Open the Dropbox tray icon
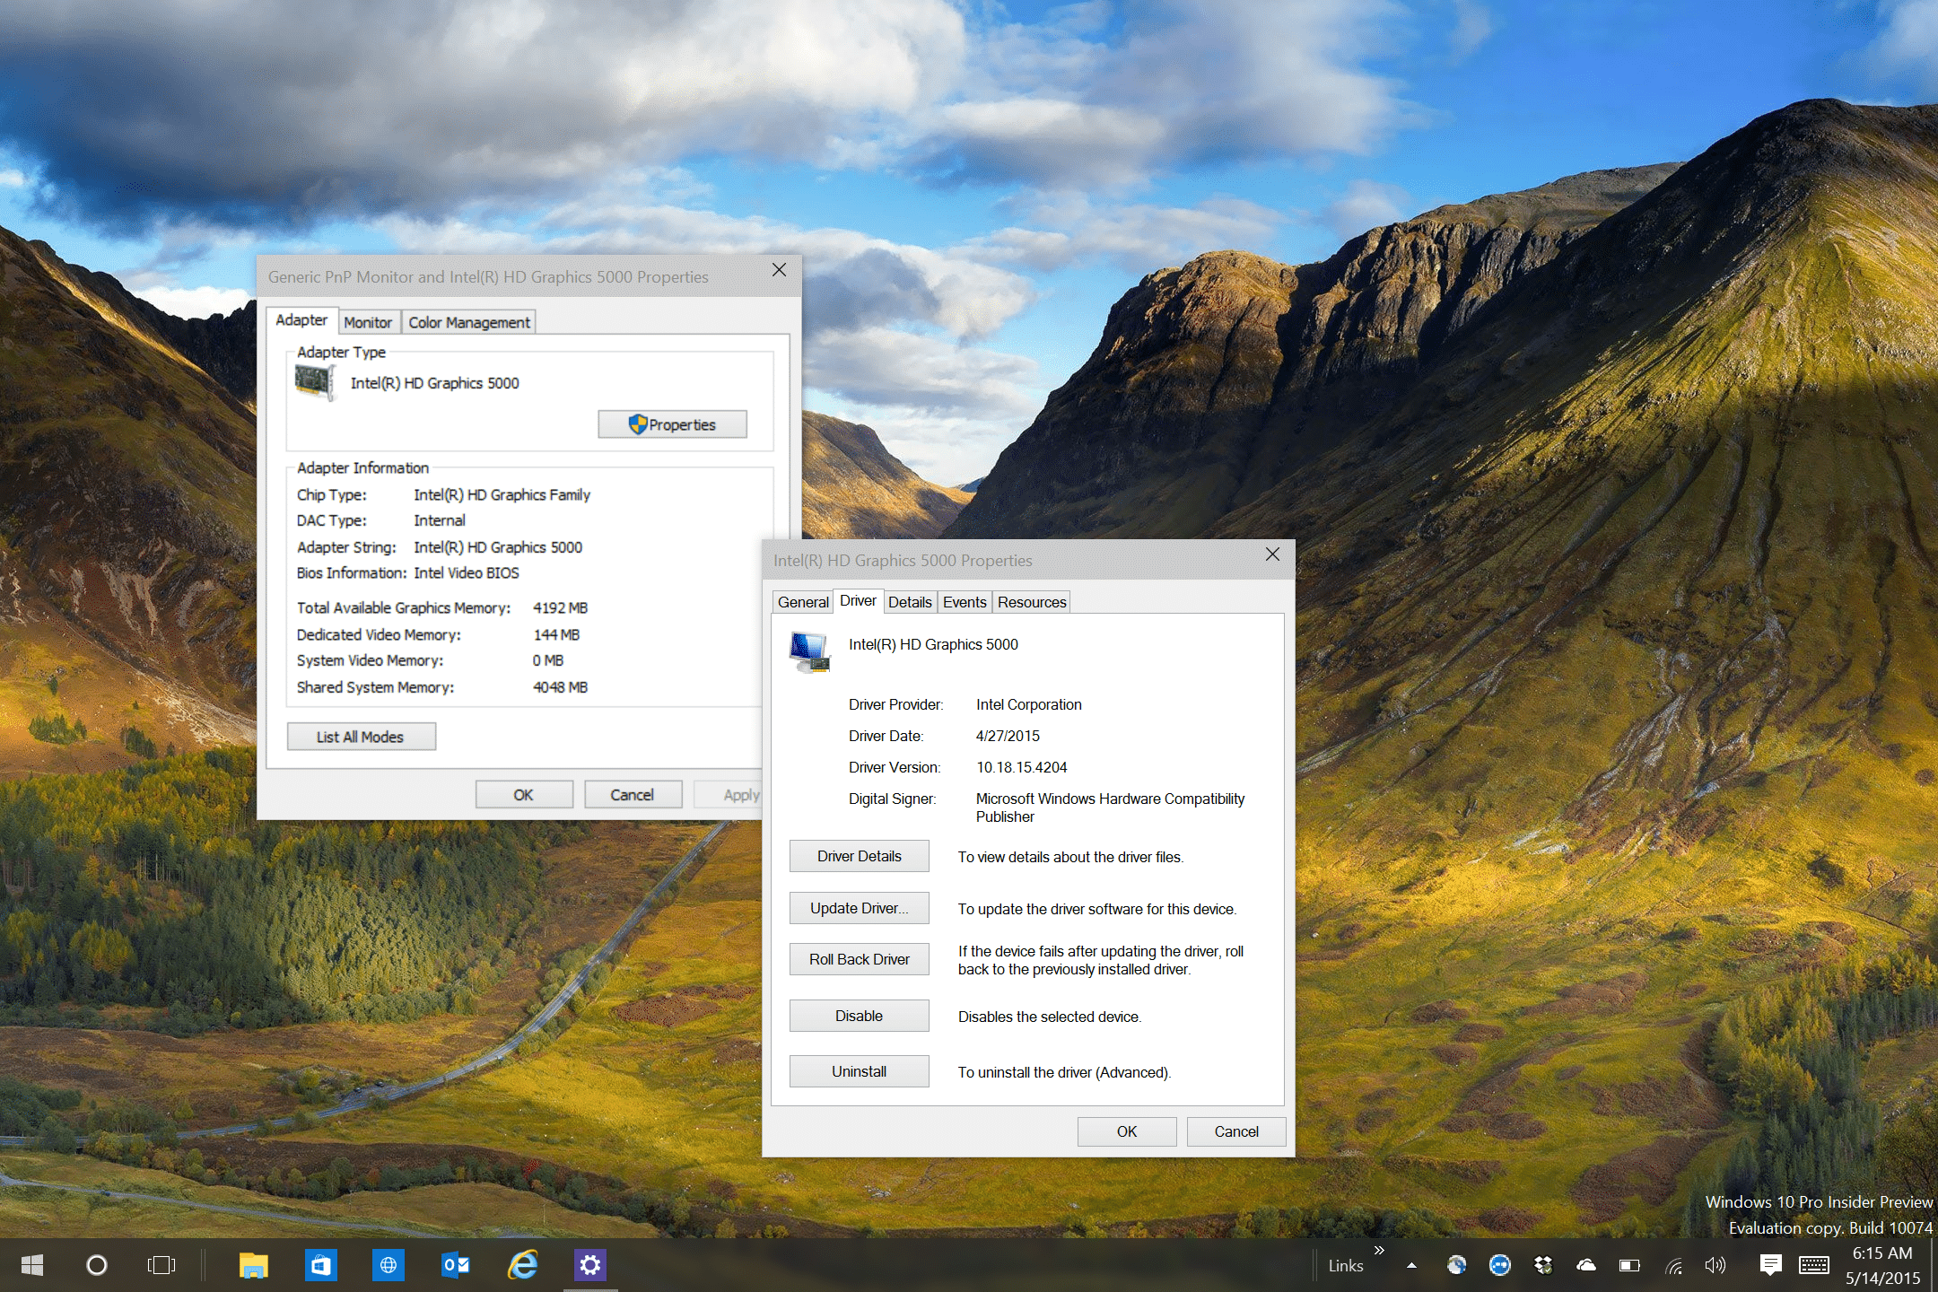The image size is (1938, 1292). coord(1543,1265)
